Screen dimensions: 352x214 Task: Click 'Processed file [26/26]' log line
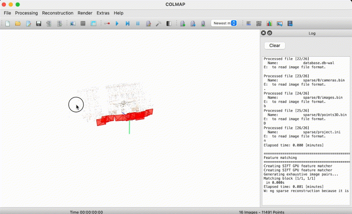pyautogui.click(x=286, y=128)
